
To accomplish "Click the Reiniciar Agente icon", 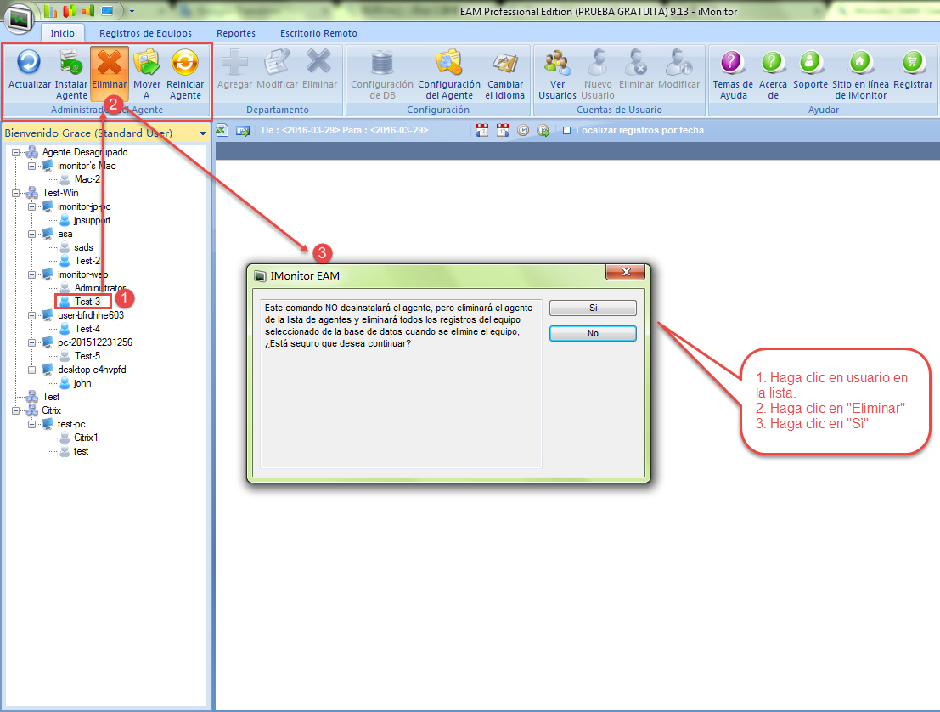I will pyautogui.click(x=185, y=62).
